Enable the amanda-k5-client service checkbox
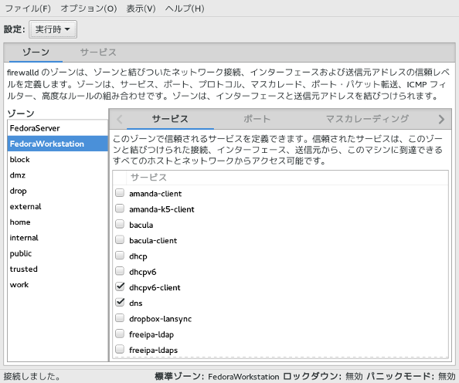Viewport: 459px width, 383px height. 120,208
